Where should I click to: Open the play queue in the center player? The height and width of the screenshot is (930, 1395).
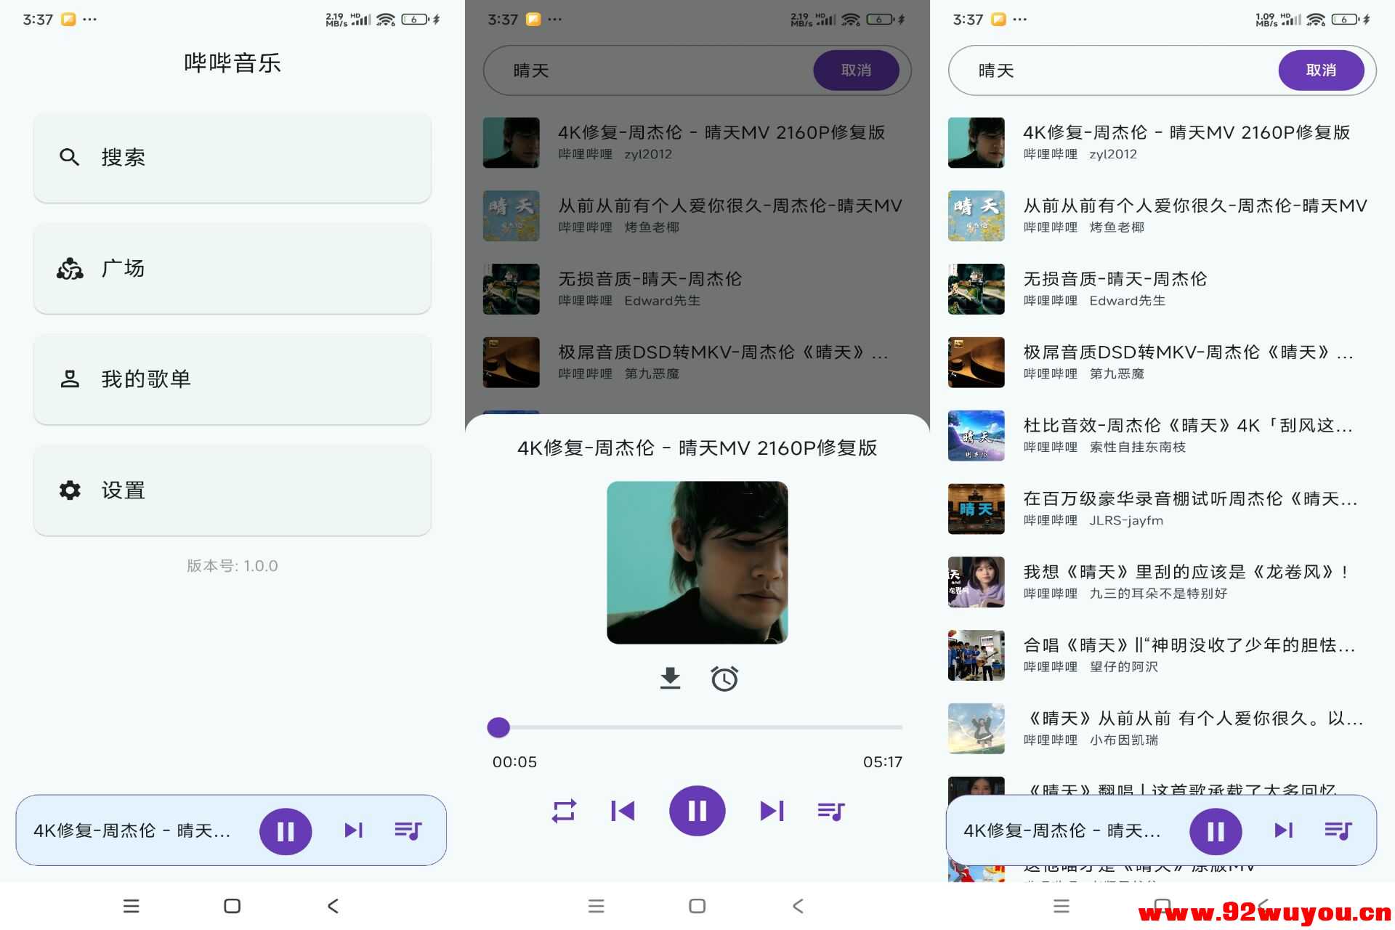tap(830, 811)
